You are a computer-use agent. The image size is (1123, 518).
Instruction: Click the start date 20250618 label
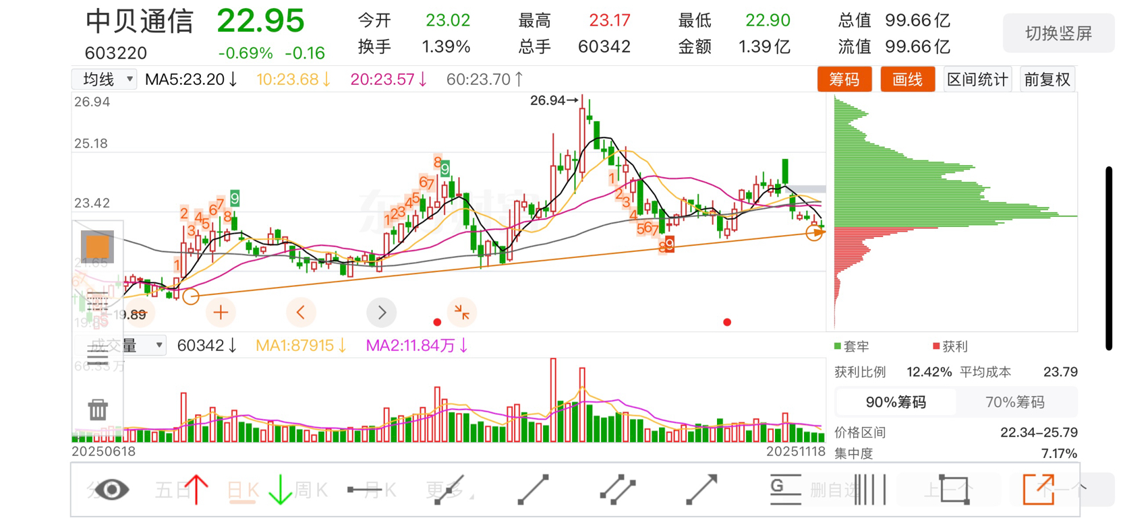[x=104, y=451]
